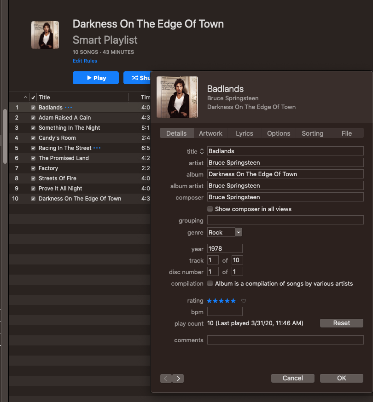
Task: Click the album artist input field
Action: coord(285,186)
